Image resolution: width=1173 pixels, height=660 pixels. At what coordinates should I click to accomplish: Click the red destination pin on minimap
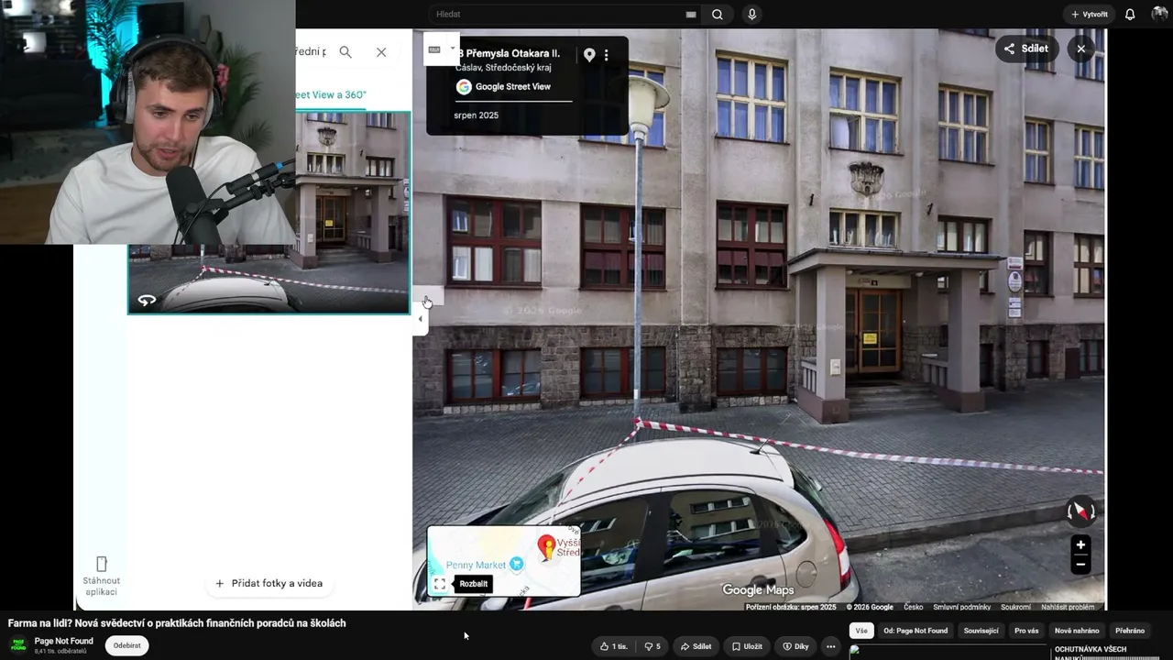pyautogui.click(x=546, y=547)
